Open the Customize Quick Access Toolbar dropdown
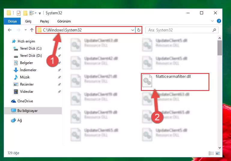 tap(40, 13)
